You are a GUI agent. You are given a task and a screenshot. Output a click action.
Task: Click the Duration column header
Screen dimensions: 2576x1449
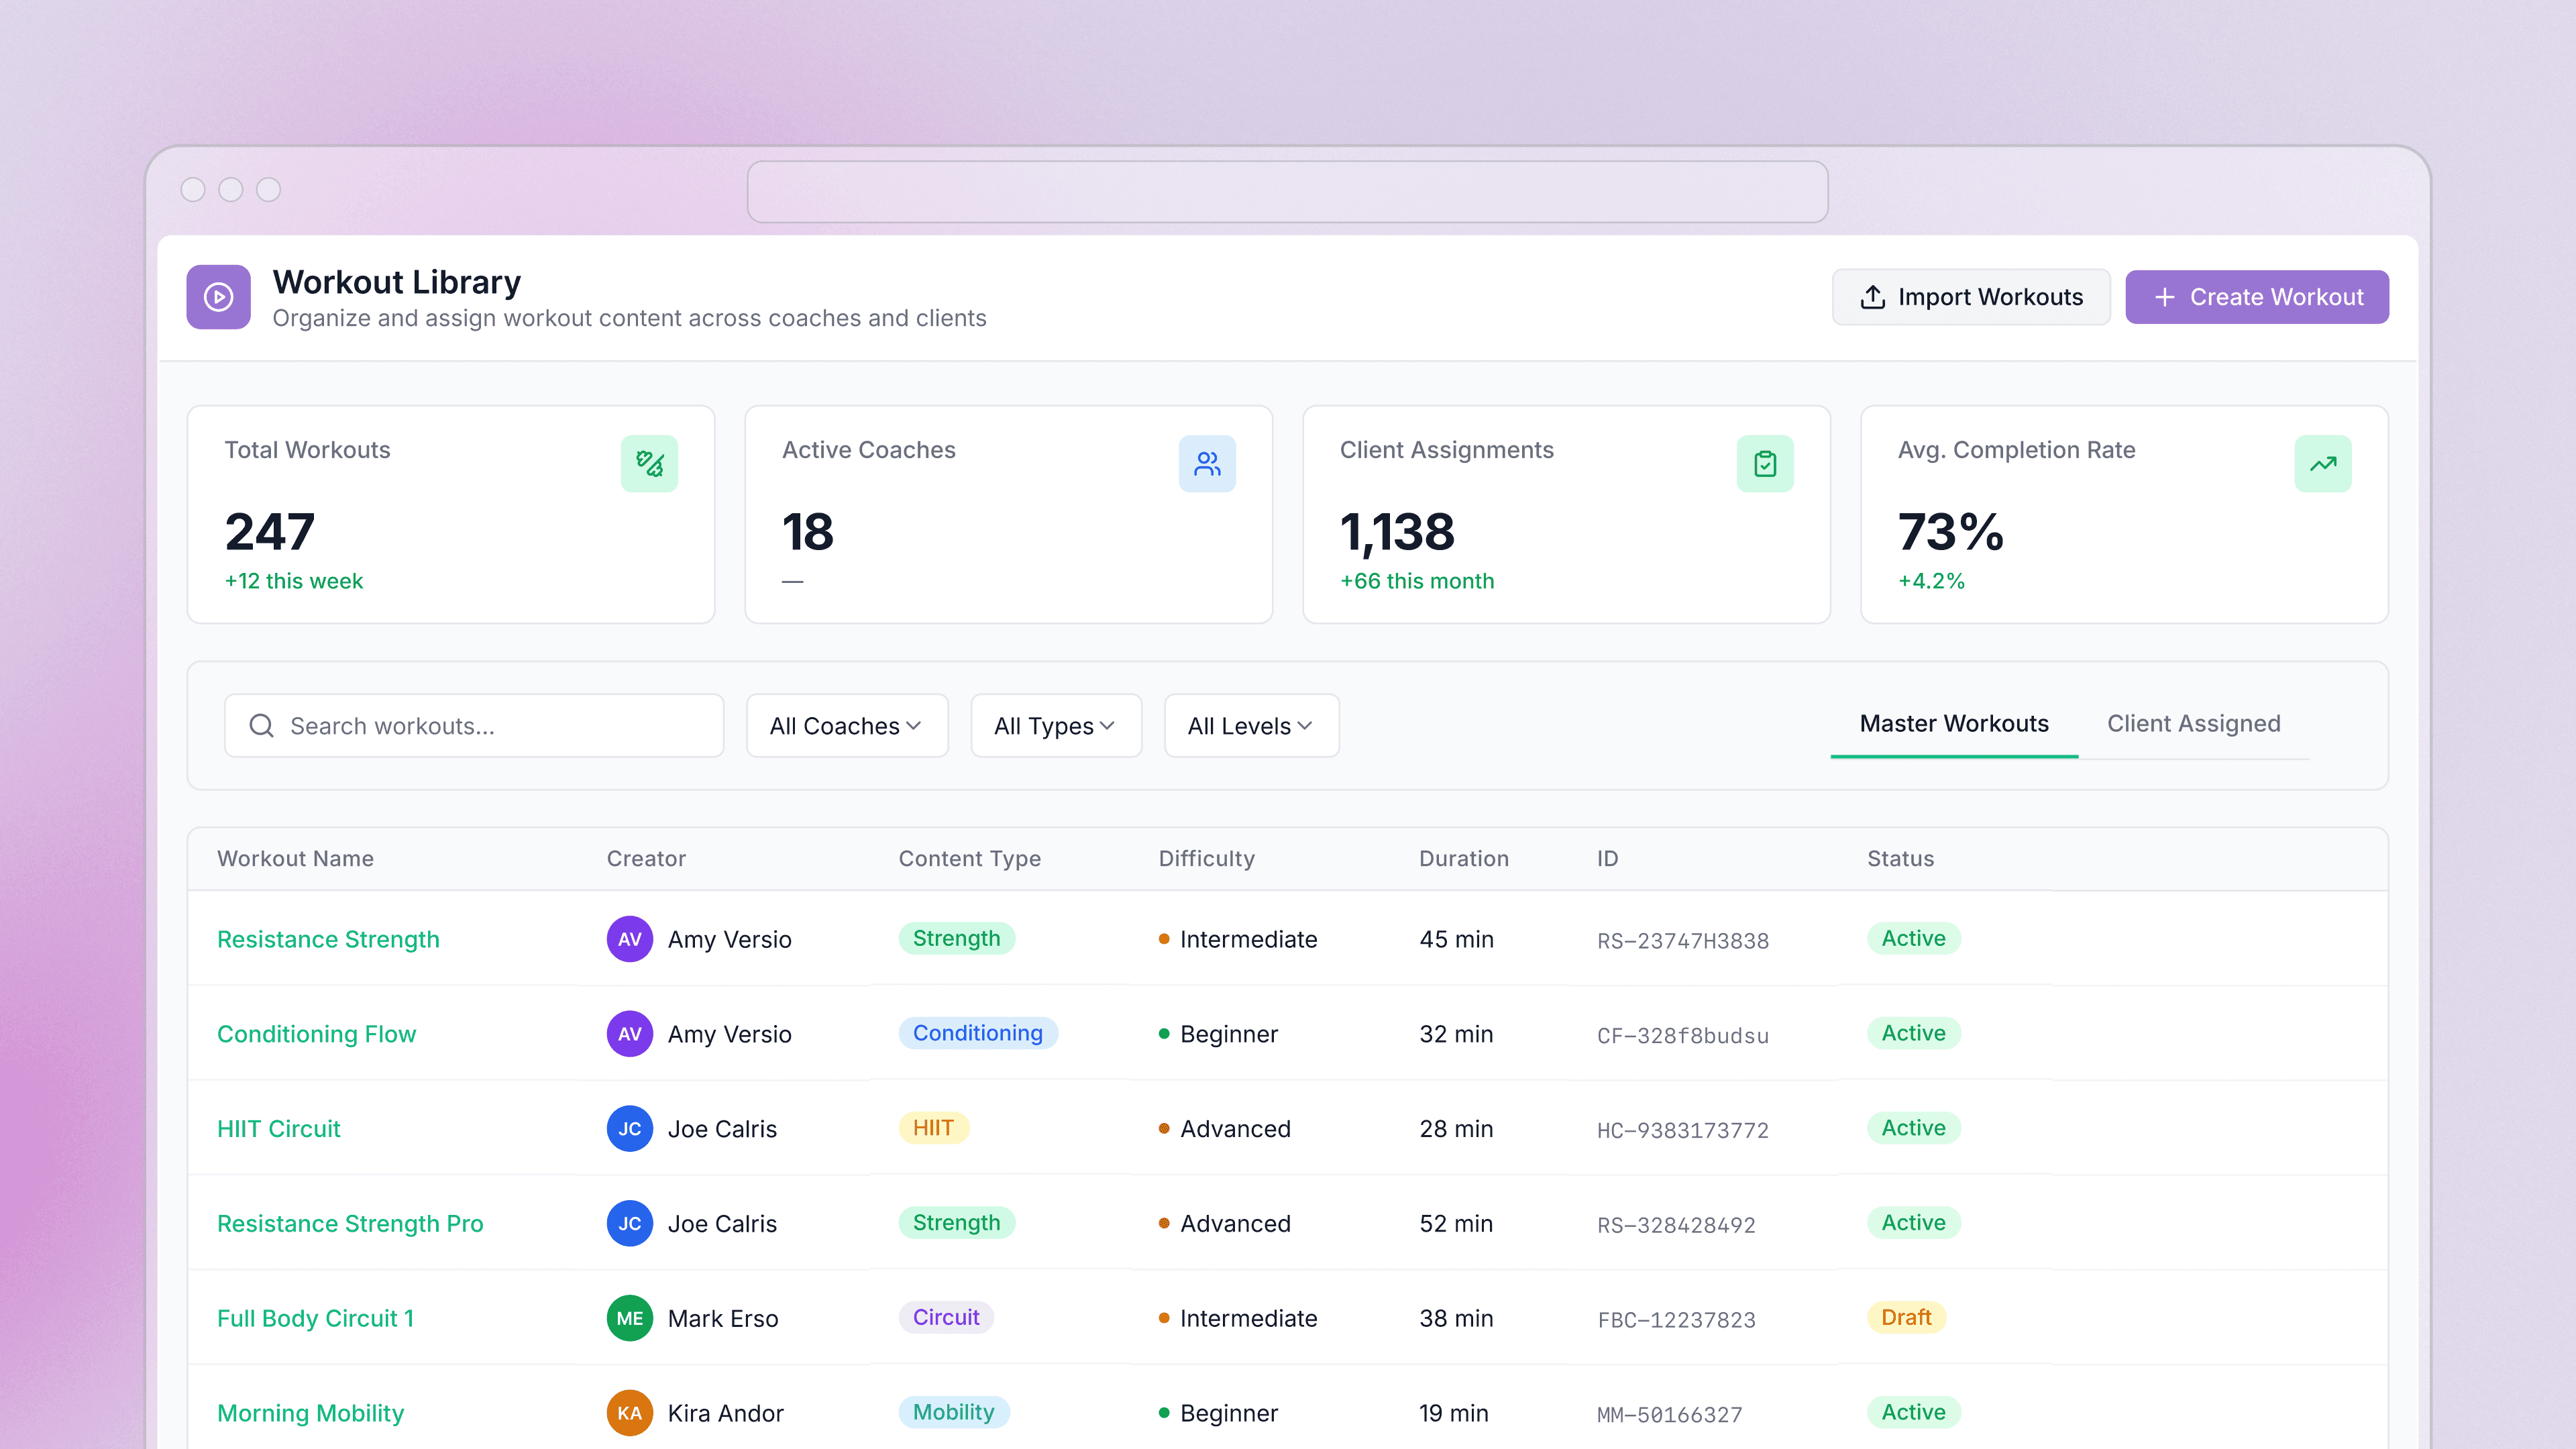coord(1464,859)
